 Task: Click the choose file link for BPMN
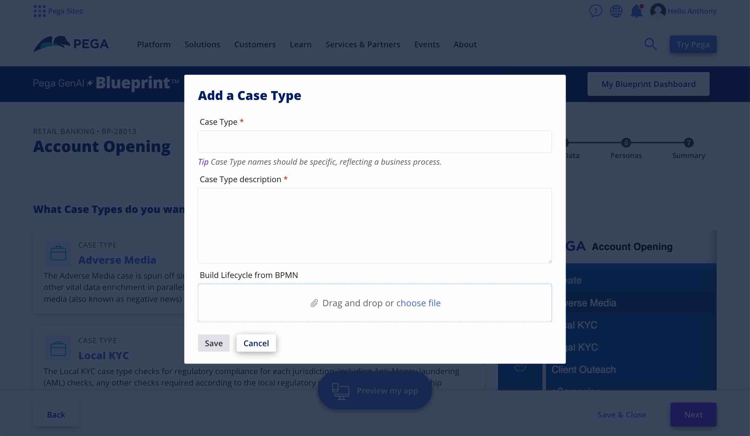[419, 303]
